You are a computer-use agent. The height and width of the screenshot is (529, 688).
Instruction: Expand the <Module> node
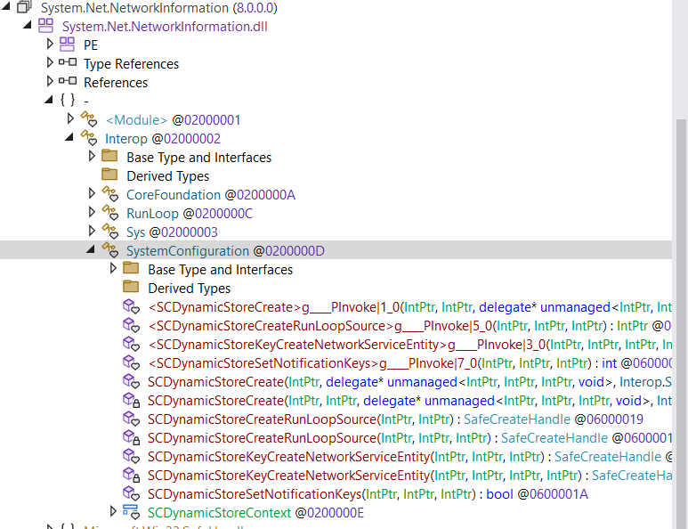point(70,119)
